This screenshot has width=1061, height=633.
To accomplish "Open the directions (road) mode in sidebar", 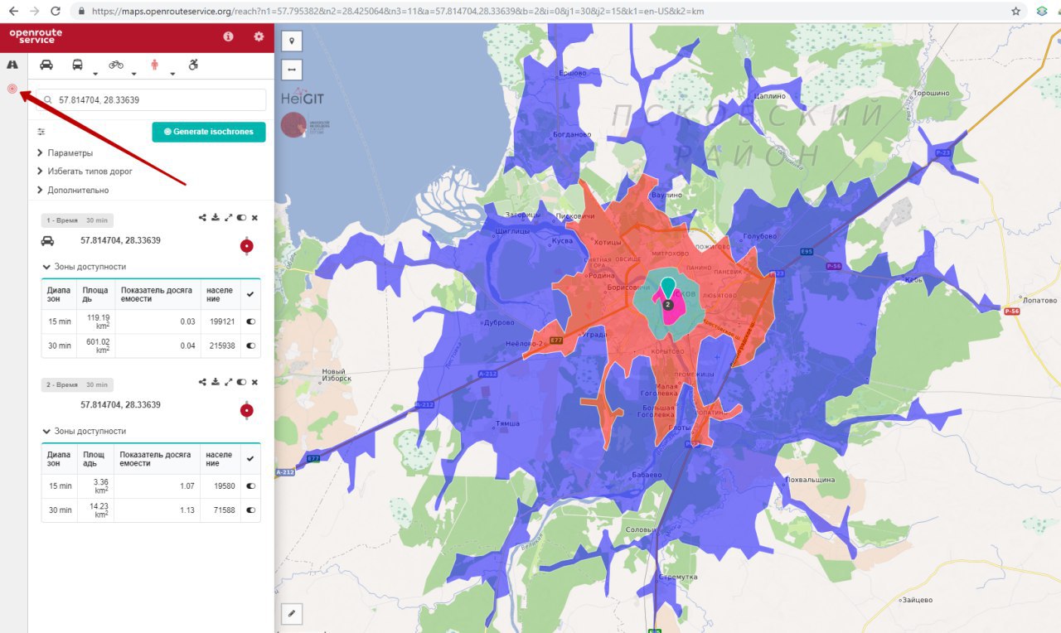I will pos(12,65).
